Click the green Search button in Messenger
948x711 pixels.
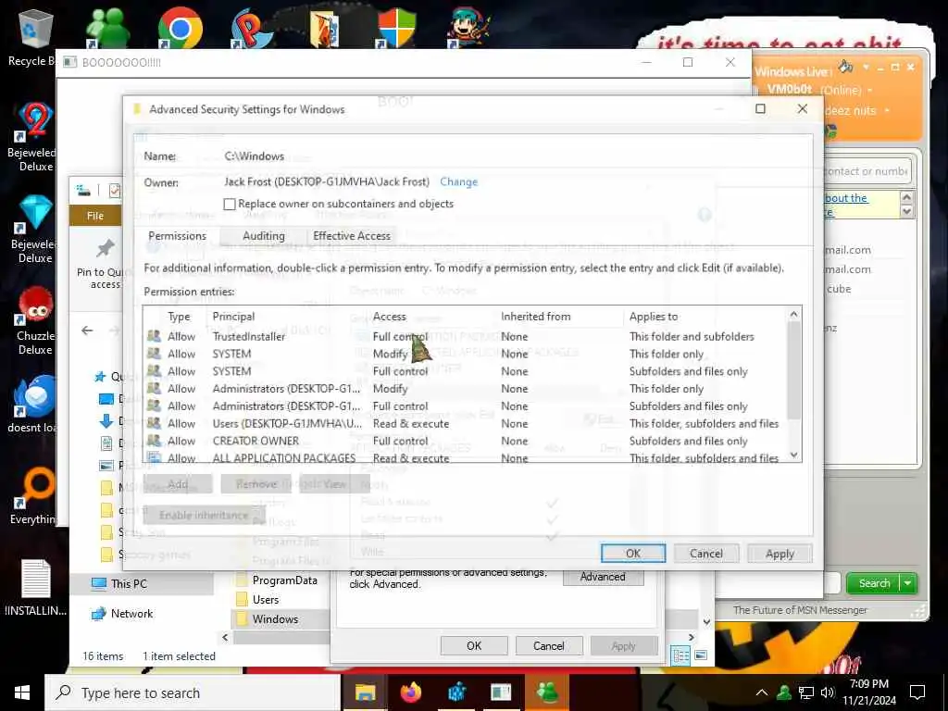point(874,583)
